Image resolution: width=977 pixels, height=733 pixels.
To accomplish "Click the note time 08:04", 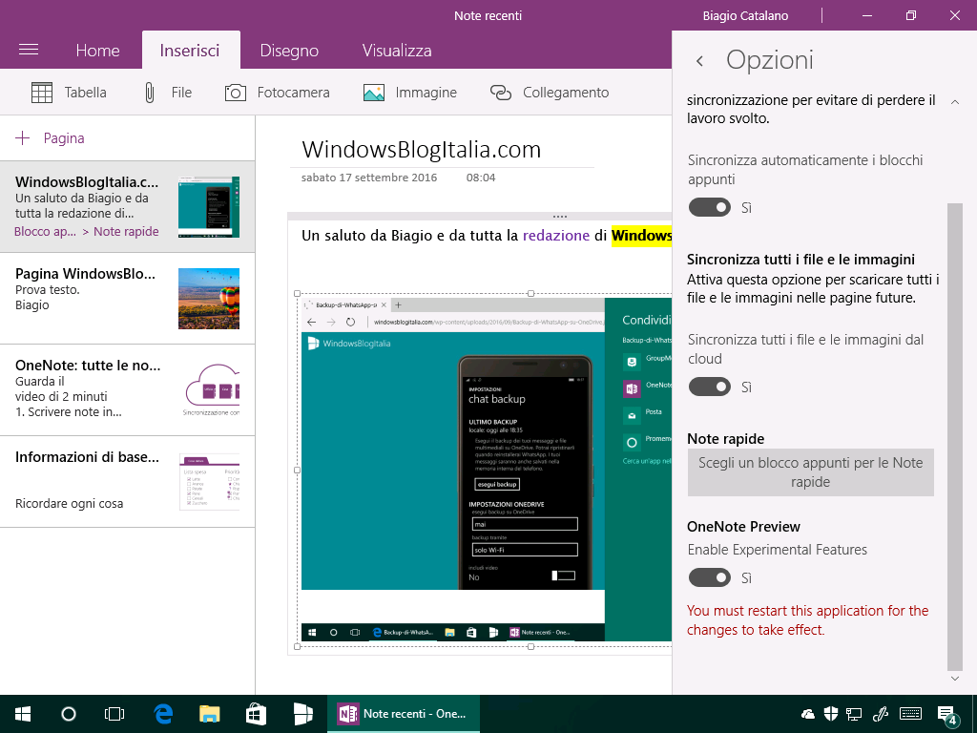I will point(481,178).
